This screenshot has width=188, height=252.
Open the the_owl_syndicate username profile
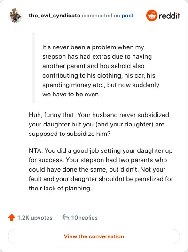click(x=55, y=16)
